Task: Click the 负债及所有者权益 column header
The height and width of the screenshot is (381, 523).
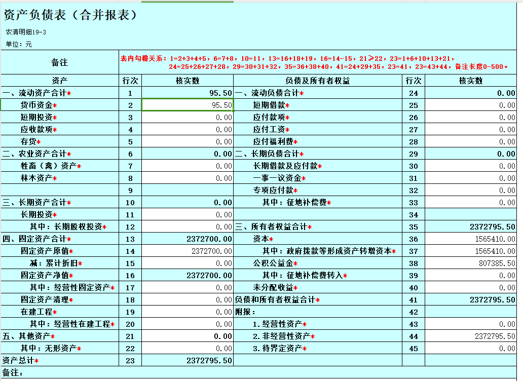Action: 318,81
